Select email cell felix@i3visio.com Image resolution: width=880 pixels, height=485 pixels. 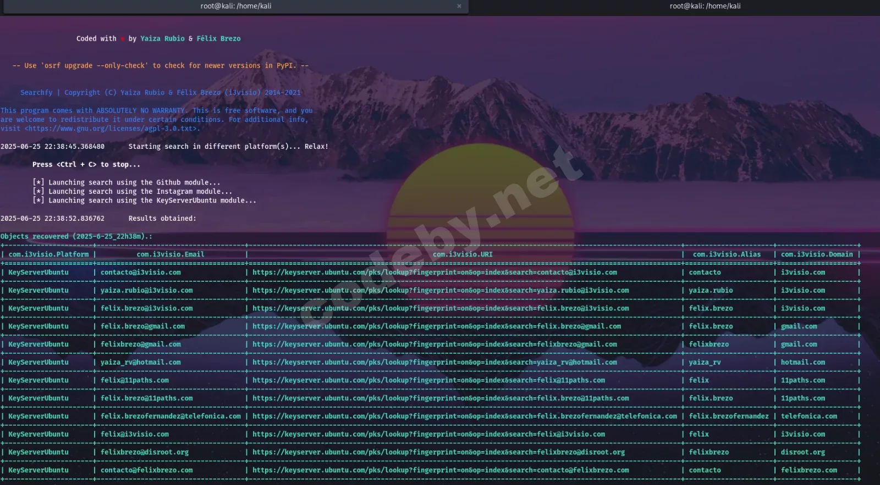(x=134, y=434)
